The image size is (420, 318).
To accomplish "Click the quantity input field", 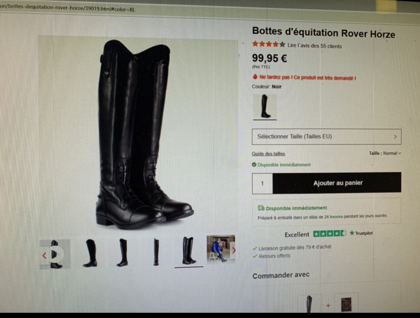I will [262, 183].
